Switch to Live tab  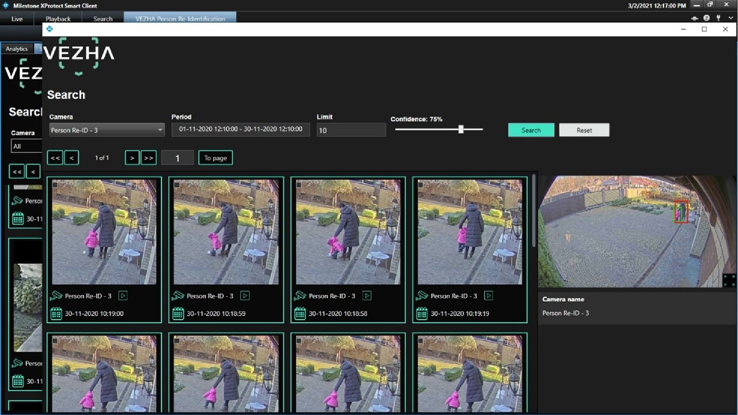17,19
